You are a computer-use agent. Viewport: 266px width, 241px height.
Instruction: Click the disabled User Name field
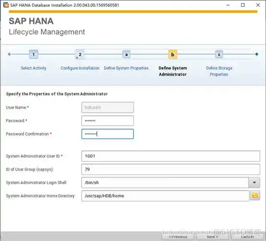click(108, 108)
